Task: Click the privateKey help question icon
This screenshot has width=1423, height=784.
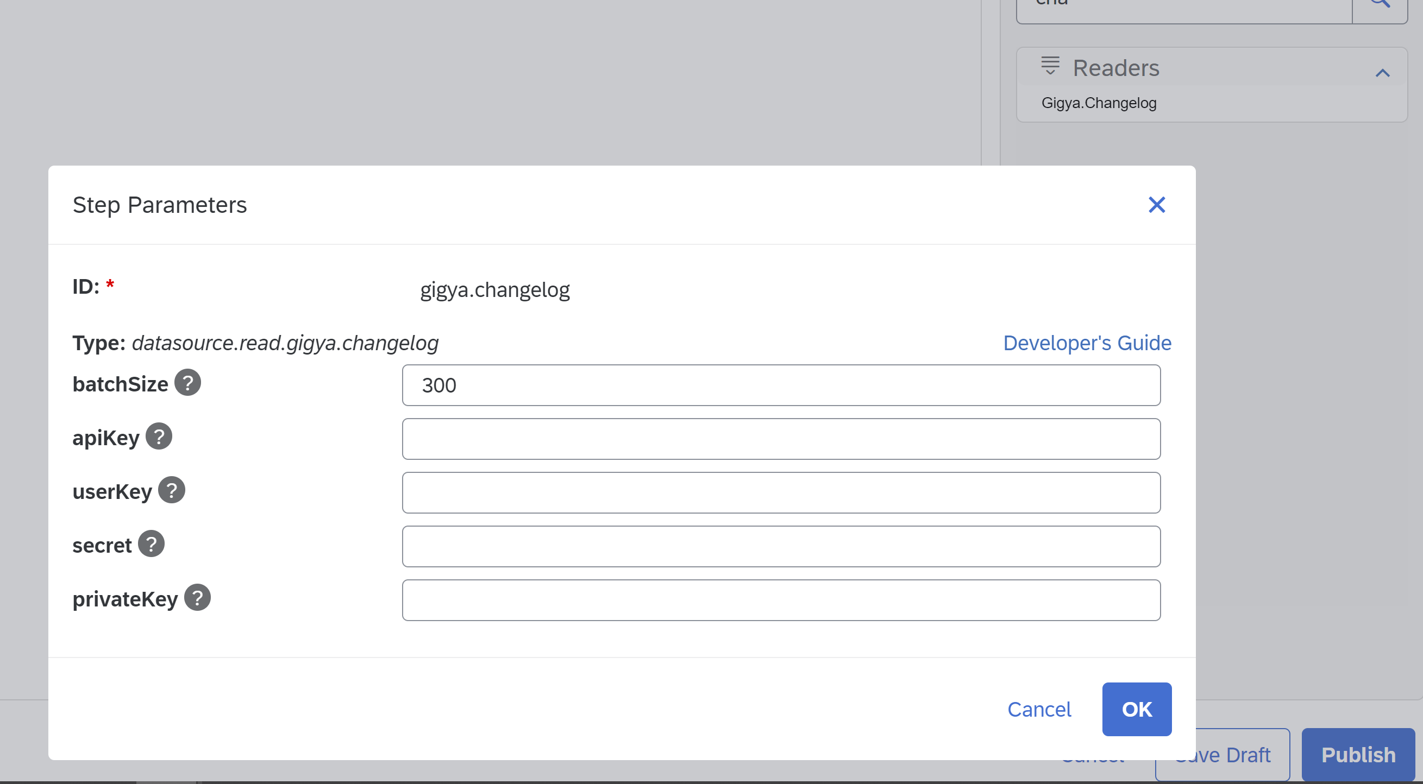Action: [x=197, y=597]
